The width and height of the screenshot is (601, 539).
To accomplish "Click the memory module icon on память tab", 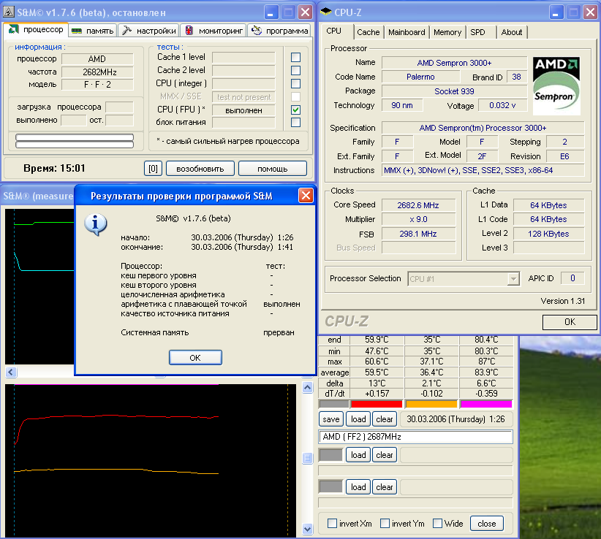I will (77, 31).
